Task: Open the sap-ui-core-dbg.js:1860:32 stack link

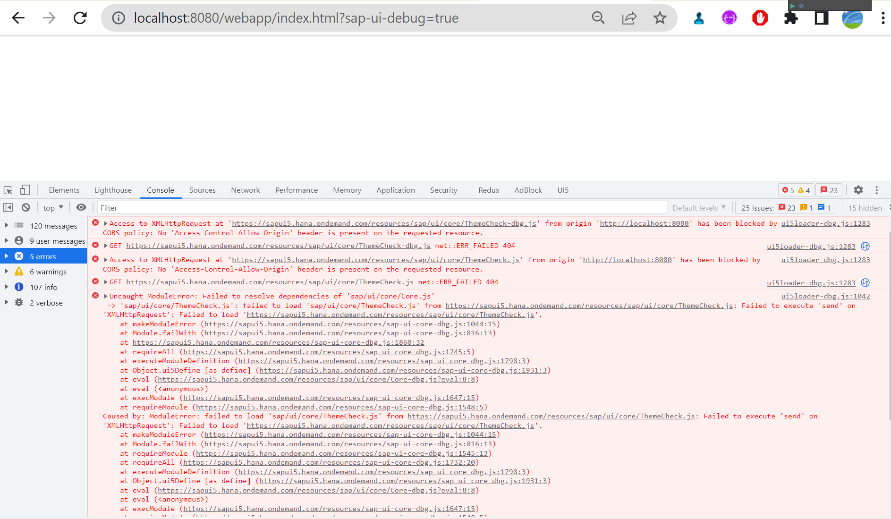Action: [x=278, y=342]
